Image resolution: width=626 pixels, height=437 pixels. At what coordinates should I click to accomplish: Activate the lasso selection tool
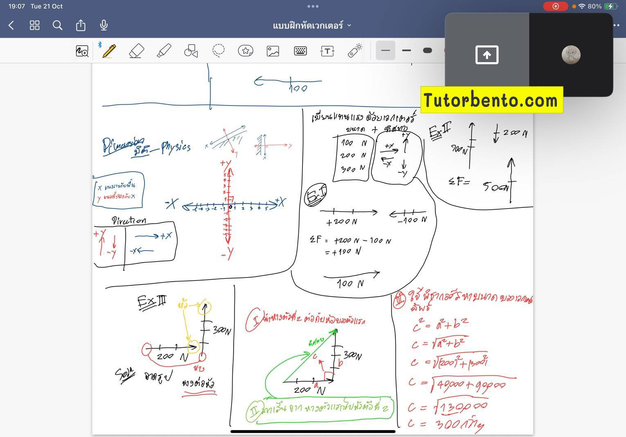[x=218, y=50]
